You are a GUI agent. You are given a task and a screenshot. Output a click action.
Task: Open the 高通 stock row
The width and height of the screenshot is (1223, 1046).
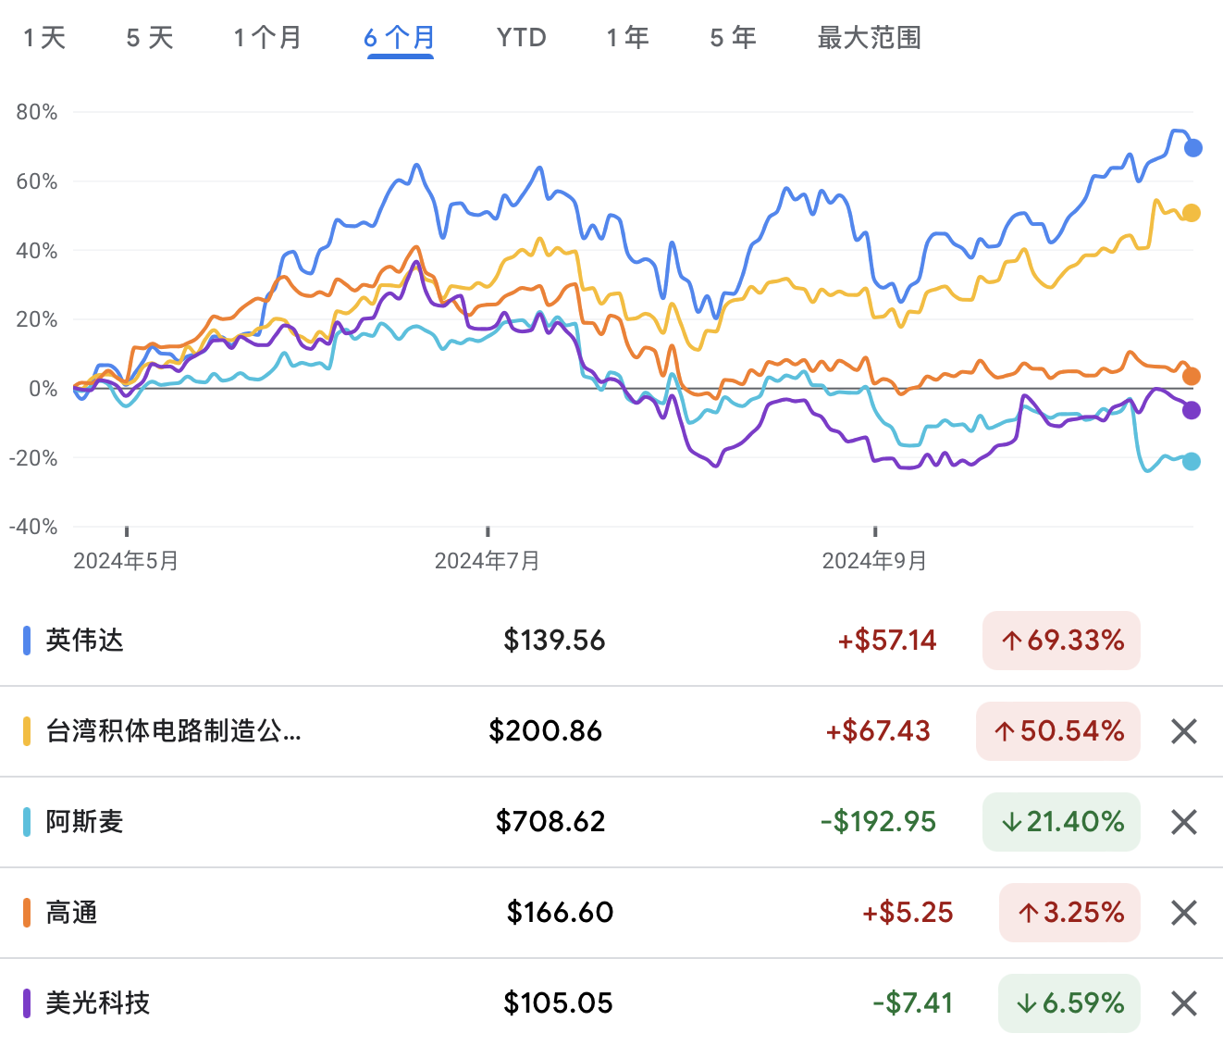[611, 913]
